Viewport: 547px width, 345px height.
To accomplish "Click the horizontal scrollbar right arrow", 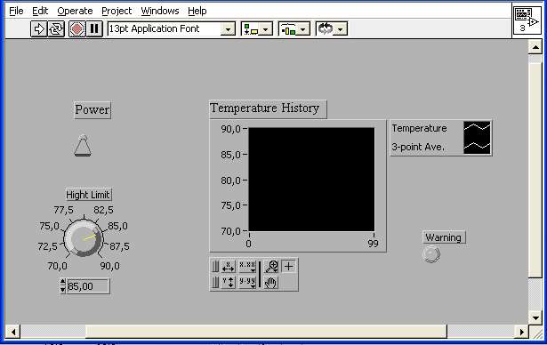I will [521, 332].
